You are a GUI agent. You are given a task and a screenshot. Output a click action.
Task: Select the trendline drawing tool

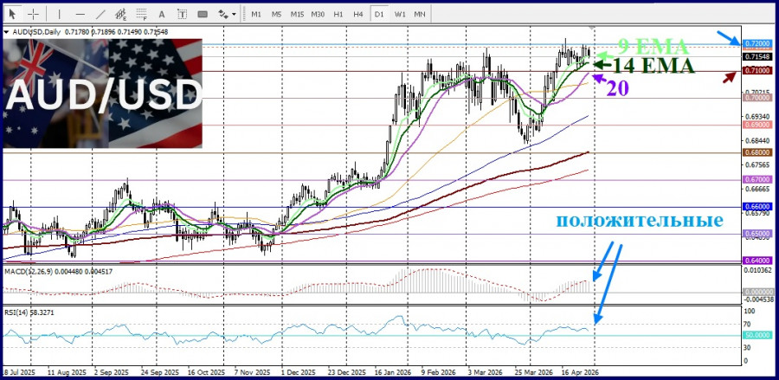(x=100, y=14)
